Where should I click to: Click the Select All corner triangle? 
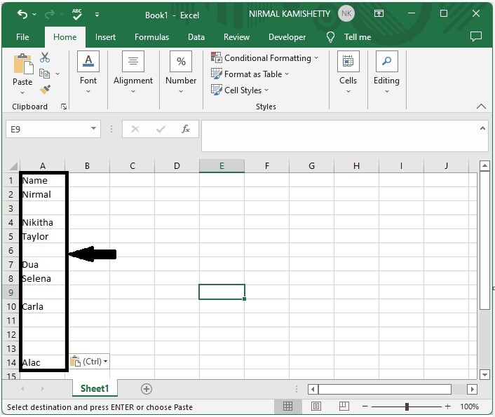point(13,165)
